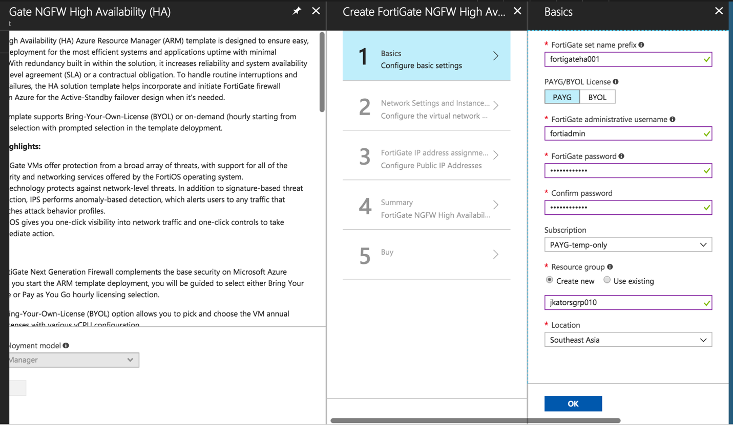Screen dimensions: 733x425
Task: Click info icon next to administrative username
Action: (673, 119)
